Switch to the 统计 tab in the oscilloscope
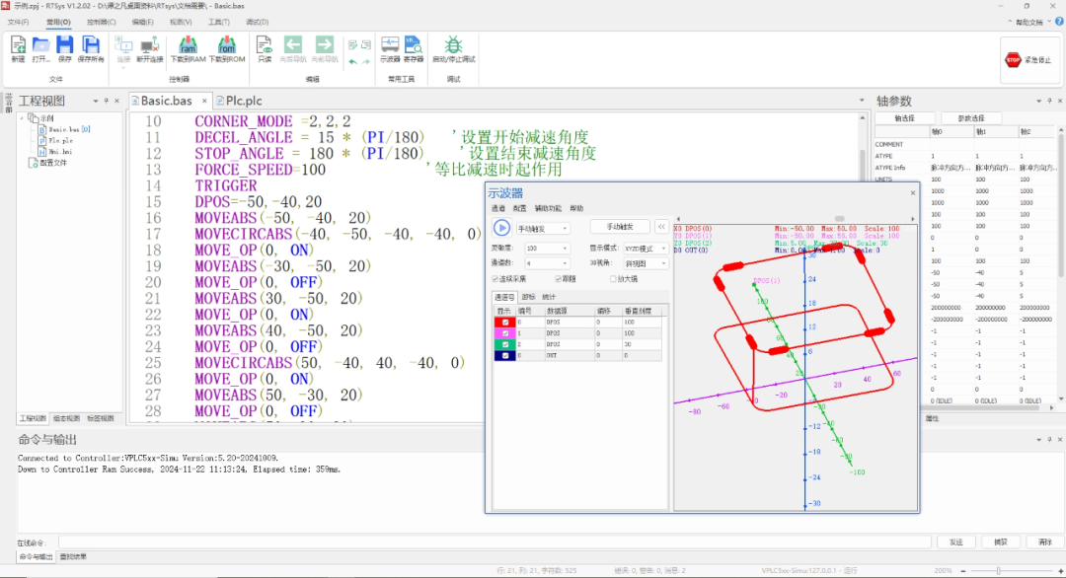 point(549,297)
